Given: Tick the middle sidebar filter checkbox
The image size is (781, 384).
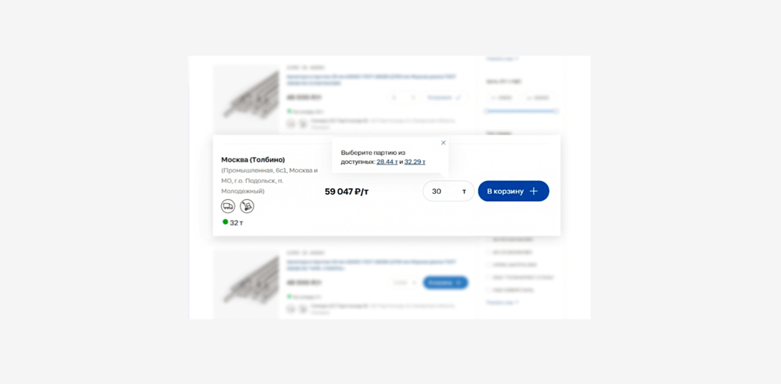Looking at the screenshot, I should click(490, 265).
